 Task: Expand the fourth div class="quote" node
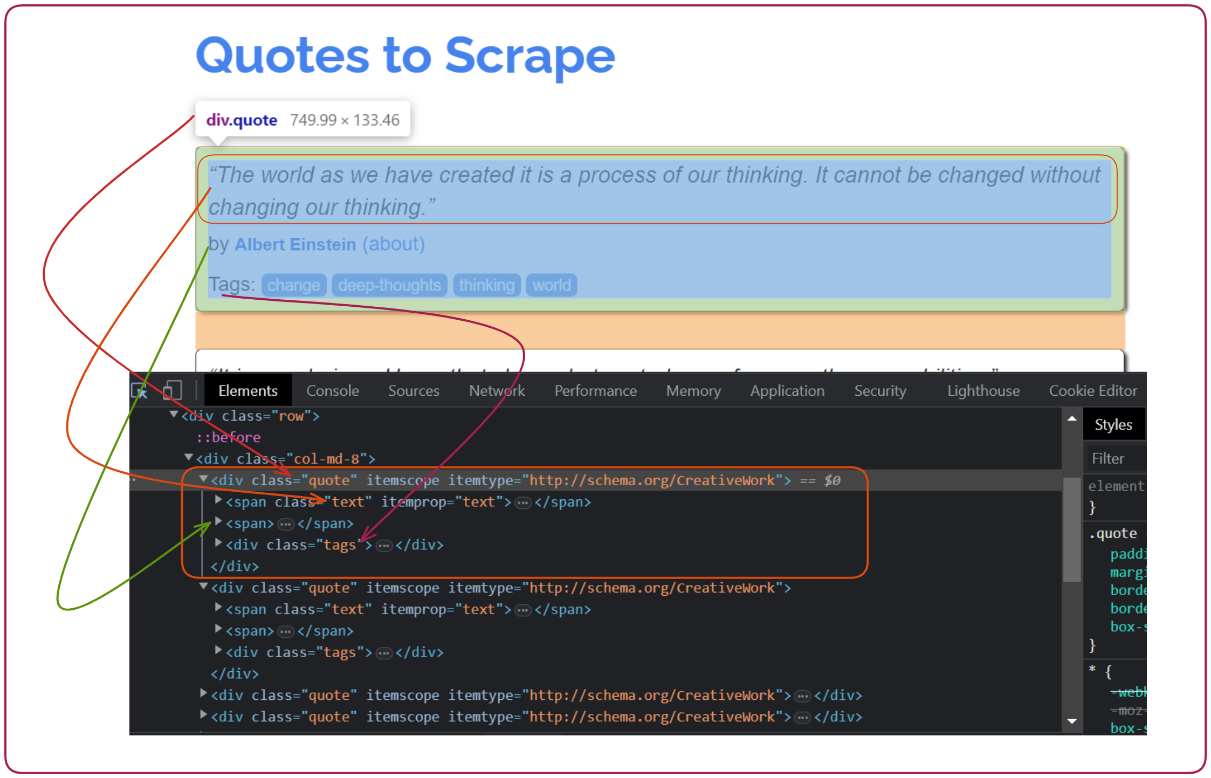[x=203, y=715]
